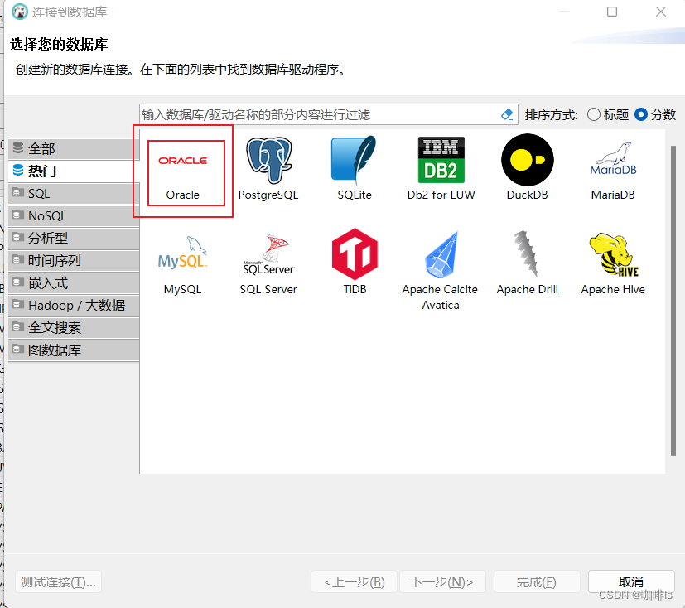Maximize the 连接到数据库 dialog
The height and width of the screenshot is (608, 685).
[x=612, y=12]
